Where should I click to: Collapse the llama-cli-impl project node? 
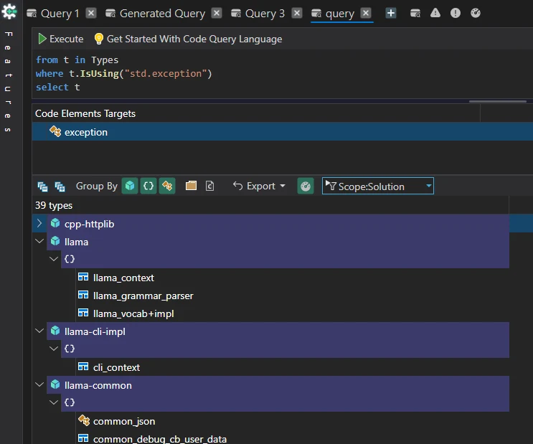click(39, 331)
